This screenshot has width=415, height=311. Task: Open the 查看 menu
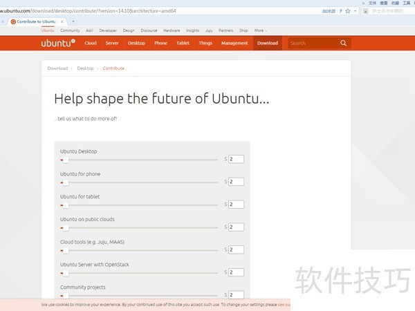point(384,3)
